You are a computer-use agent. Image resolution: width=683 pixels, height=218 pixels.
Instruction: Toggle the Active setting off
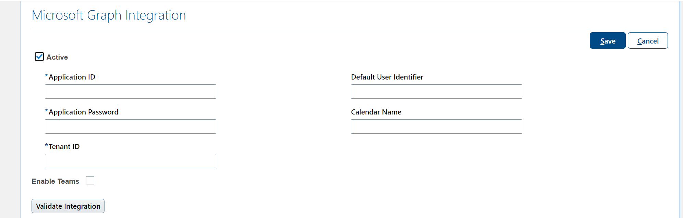39,57
